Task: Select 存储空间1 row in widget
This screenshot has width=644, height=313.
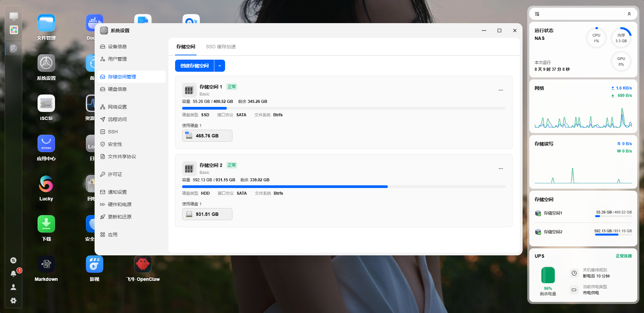Action: [583, 213]
